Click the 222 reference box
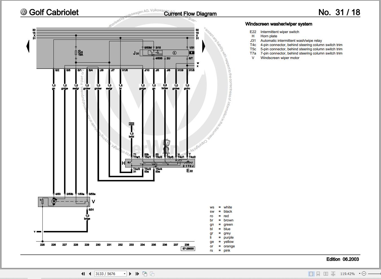The width and height of the screenshot is (381, 279). pyautogui.click(x=131, y=124)
